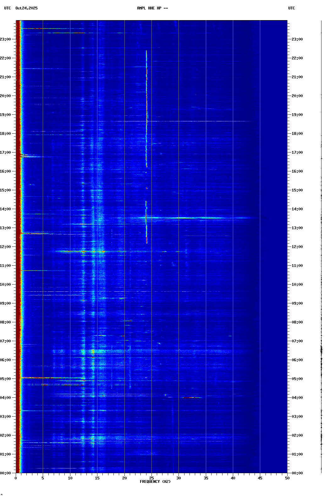Select the 23:00 label on left time axis
335x498 pixels.
coord(6,39)
